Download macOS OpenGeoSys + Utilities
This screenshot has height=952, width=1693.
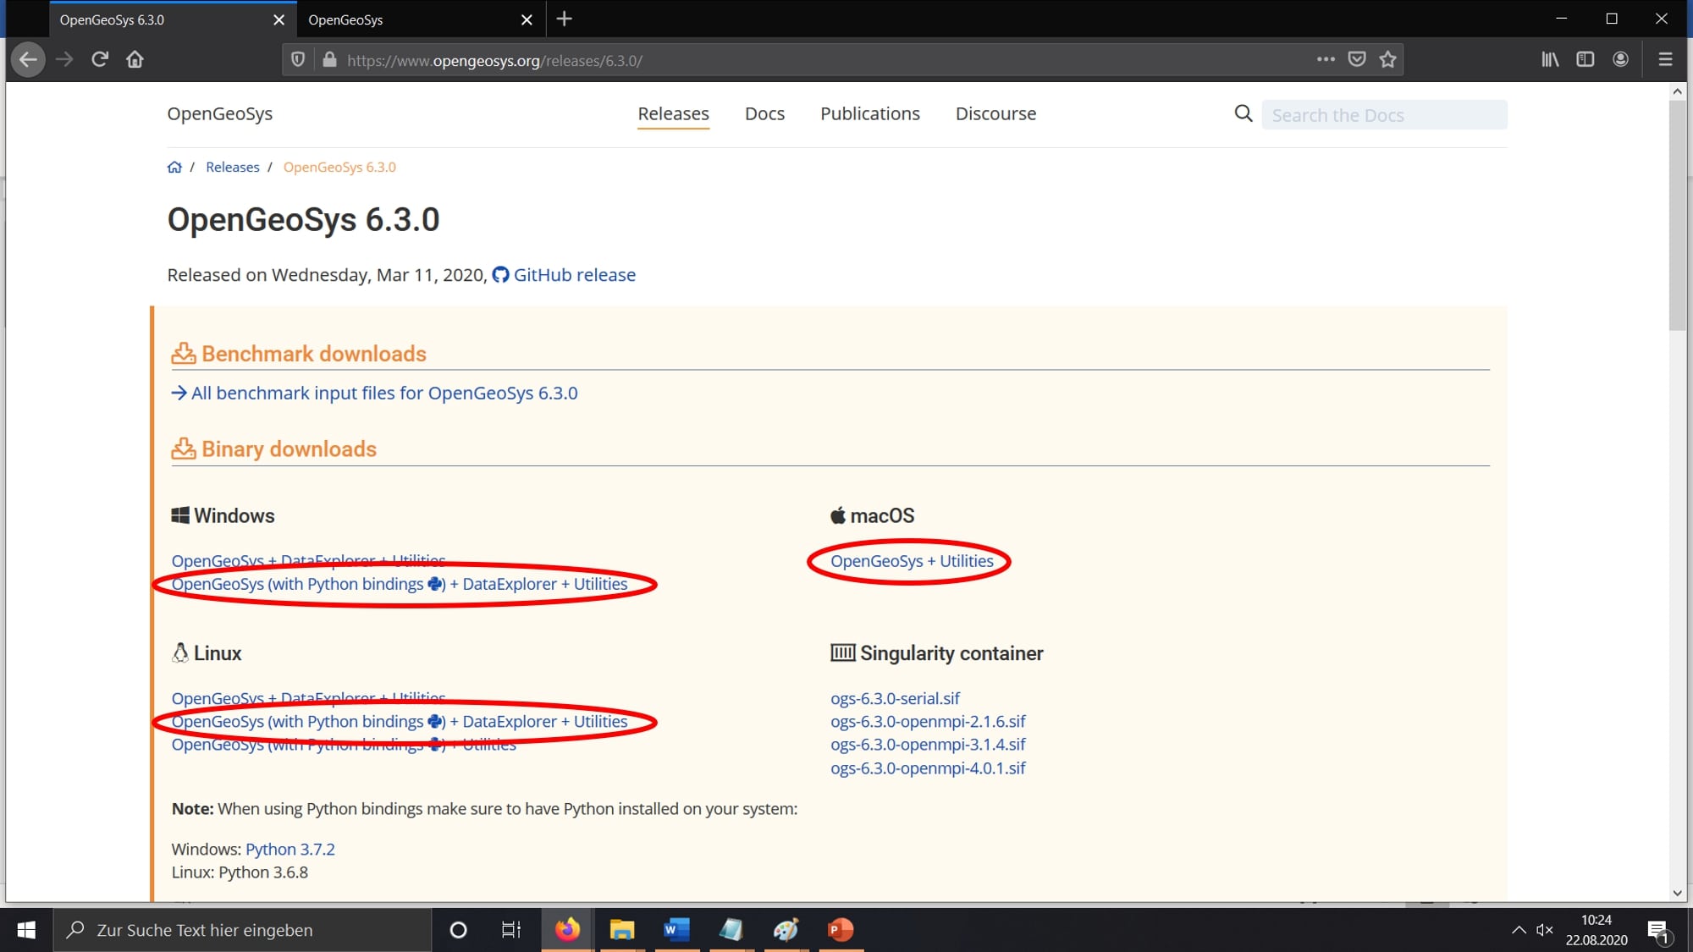[x=912, y=561]
